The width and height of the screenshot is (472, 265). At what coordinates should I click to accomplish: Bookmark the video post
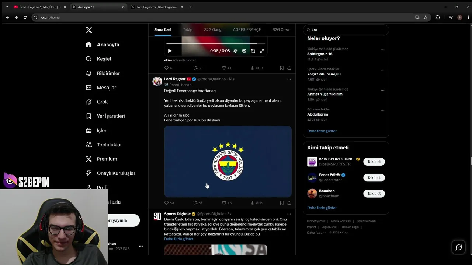[282, 68]
